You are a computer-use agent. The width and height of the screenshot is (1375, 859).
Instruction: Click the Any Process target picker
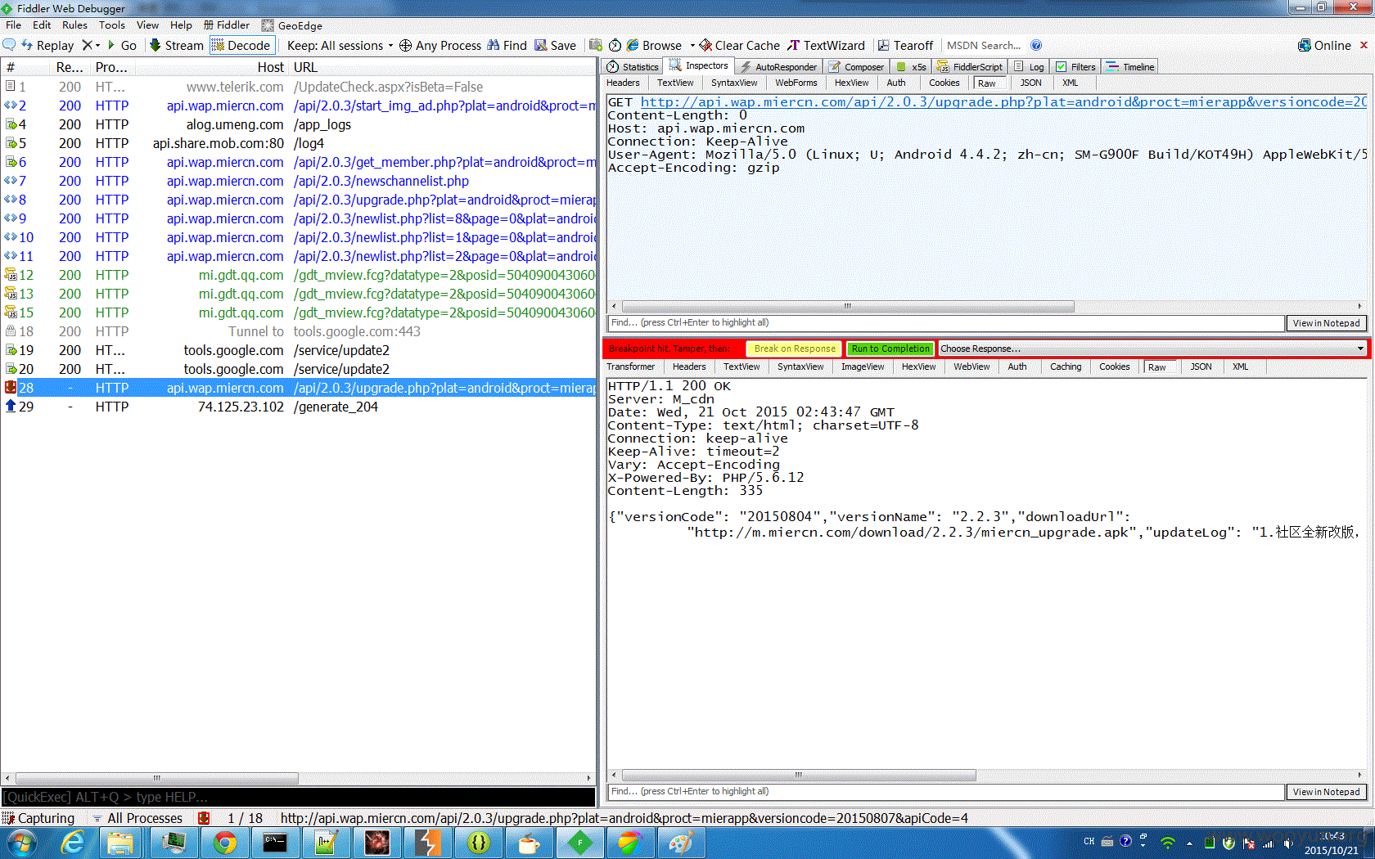click(440, 45)
